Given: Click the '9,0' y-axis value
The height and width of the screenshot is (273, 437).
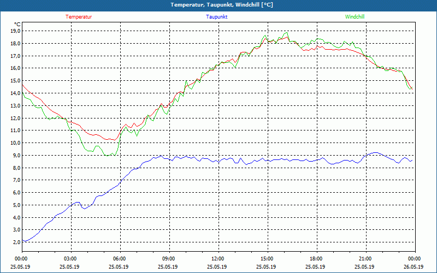Looking at the screenshot, I should pyautogui.click(x=17, y=155).
